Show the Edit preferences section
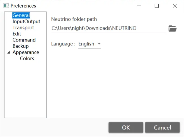 [17, 34]
